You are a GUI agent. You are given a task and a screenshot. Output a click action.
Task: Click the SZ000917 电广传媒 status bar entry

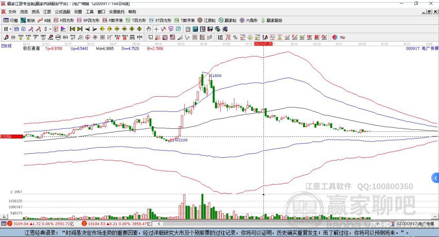tap(413, 224)
